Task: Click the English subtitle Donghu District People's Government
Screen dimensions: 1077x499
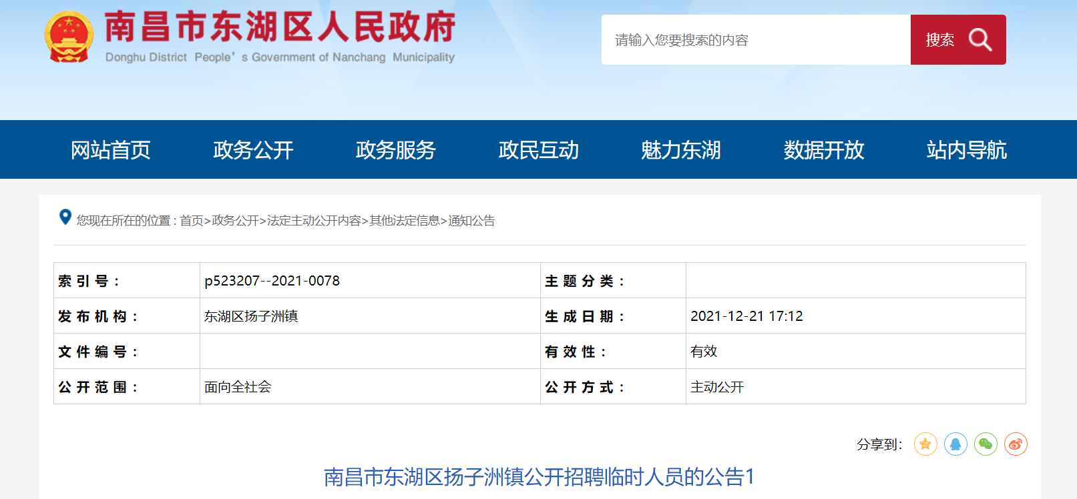Action: [280, 57]
